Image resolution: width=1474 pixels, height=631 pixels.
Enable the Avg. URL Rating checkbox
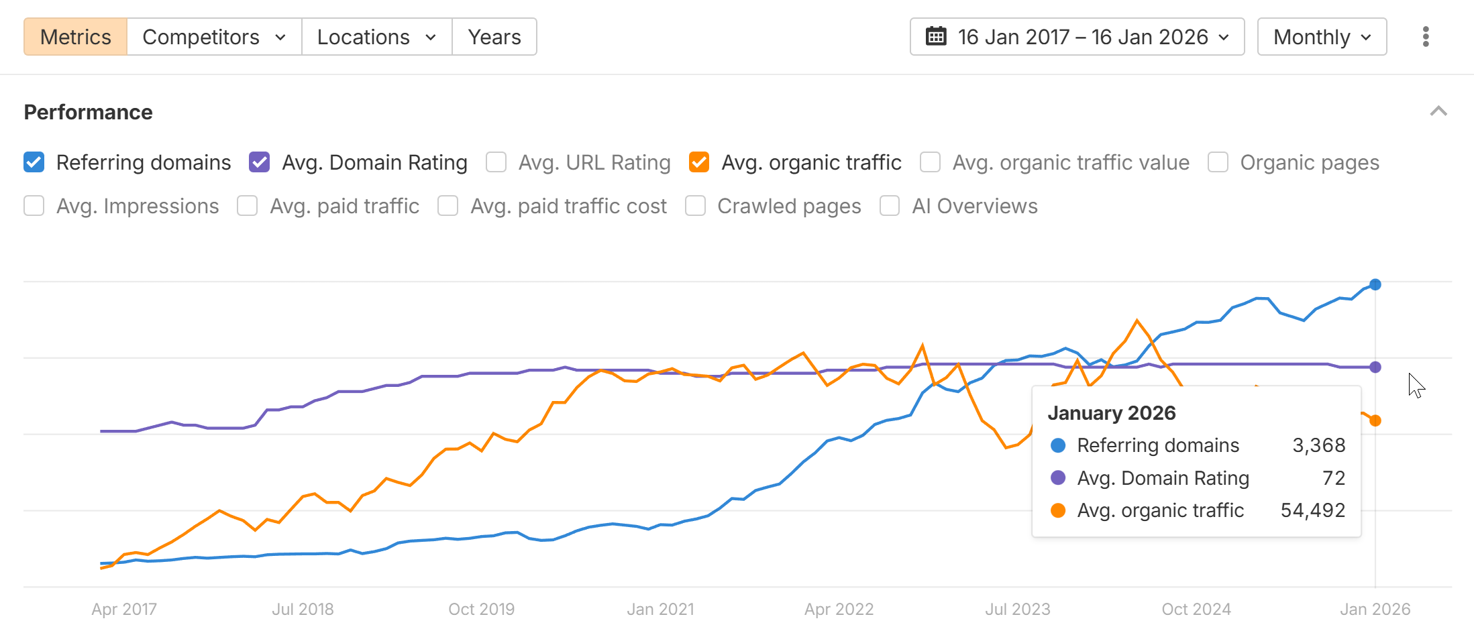(x=496, y=162)
